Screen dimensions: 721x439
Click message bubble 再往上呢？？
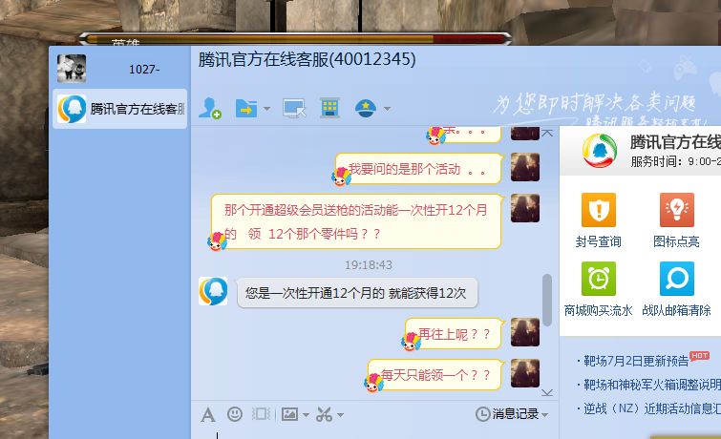click(454, 334)
